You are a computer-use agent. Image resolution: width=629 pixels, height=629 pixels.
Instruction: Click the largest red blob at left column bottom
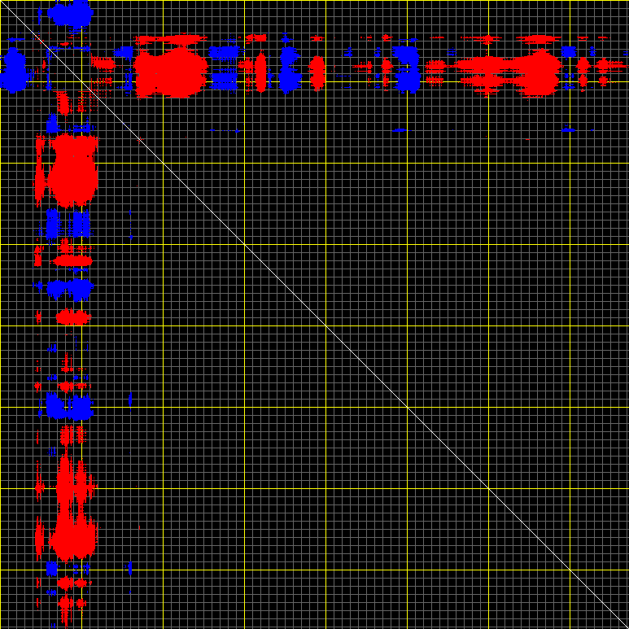pyautogui.click(x=72, y=537)
